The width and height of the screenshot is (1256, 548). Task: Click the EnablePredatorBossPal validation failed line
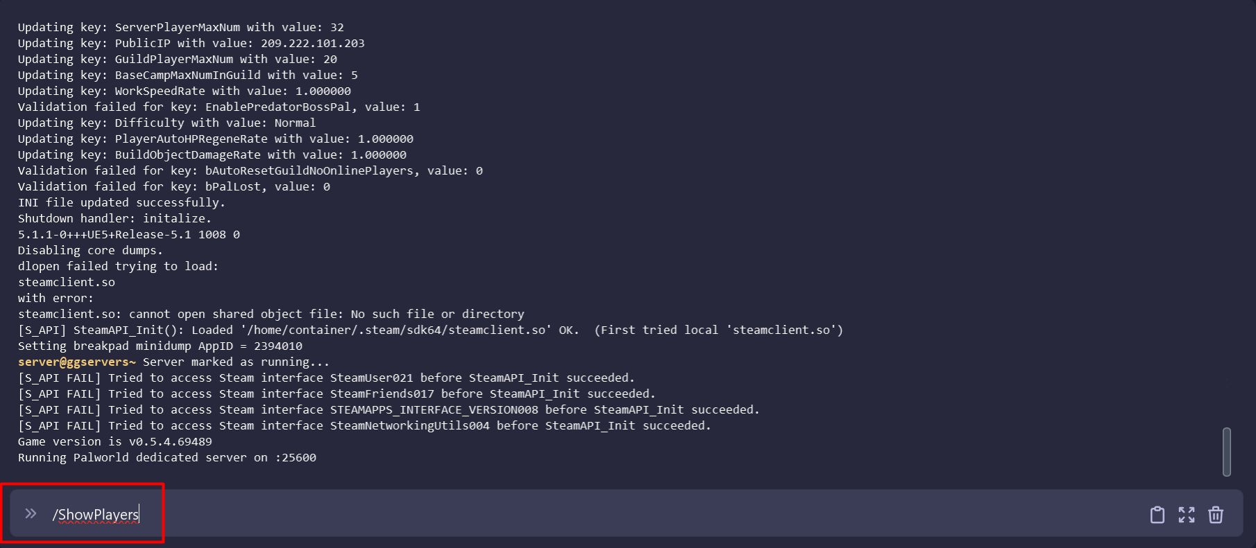pos(218,107)
